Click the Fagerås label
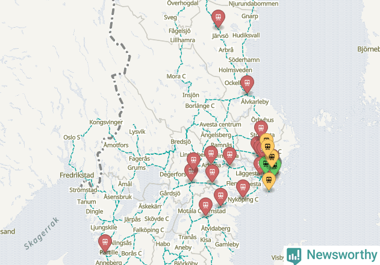 coord(139,159)
